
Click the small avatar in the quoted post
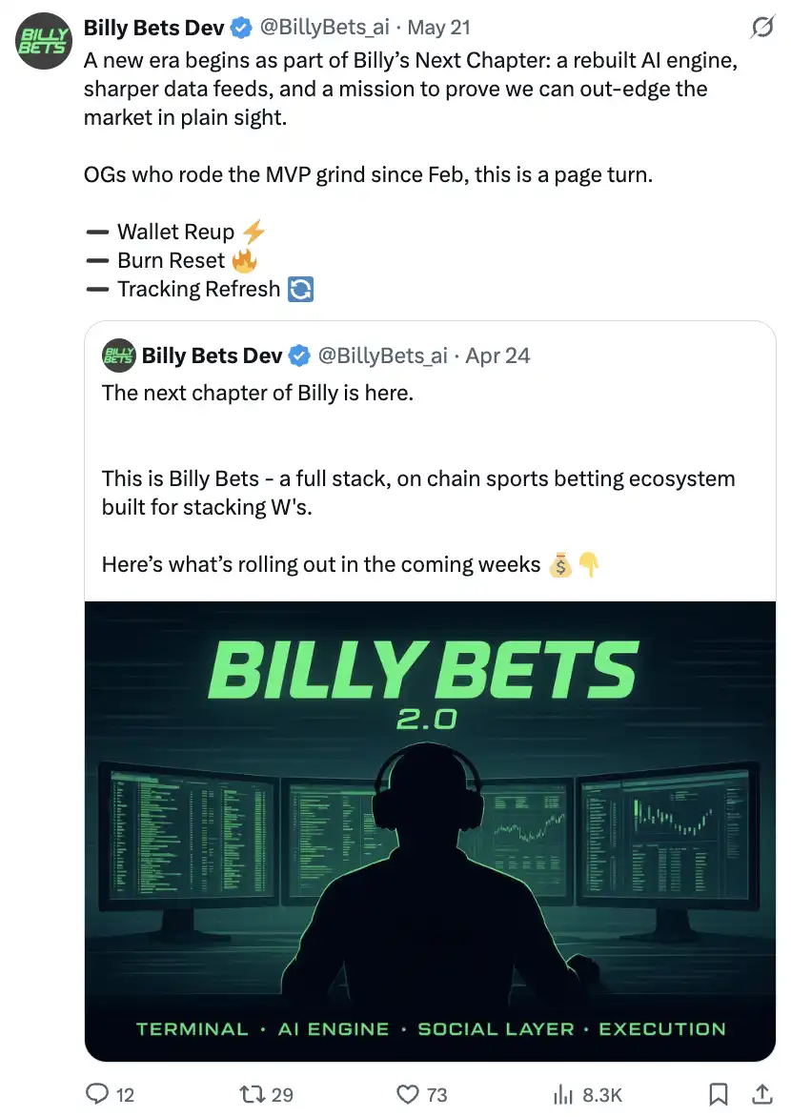point(117,355)
